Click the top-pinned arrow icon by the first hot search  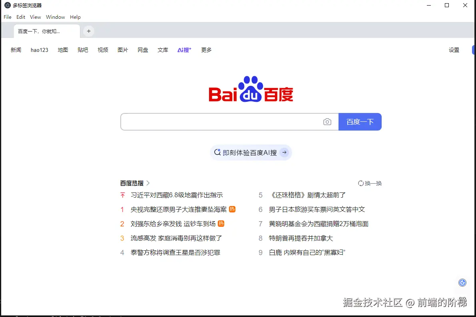pos(122,195)
